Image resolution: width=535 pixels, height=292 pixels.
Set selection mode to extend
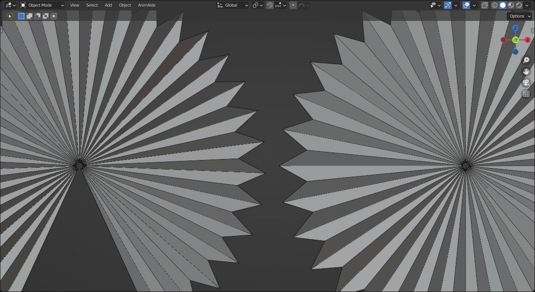[x=29, y=16]
